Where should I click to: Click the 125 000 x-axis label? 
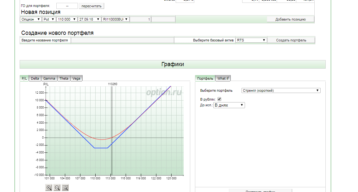[x=171, y=178]
